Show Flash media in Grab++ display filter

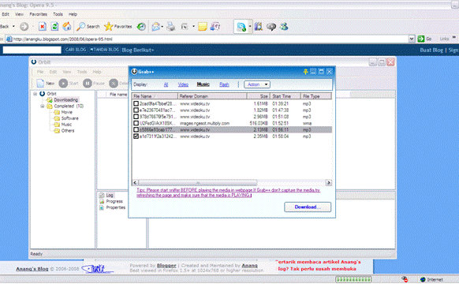224,84
